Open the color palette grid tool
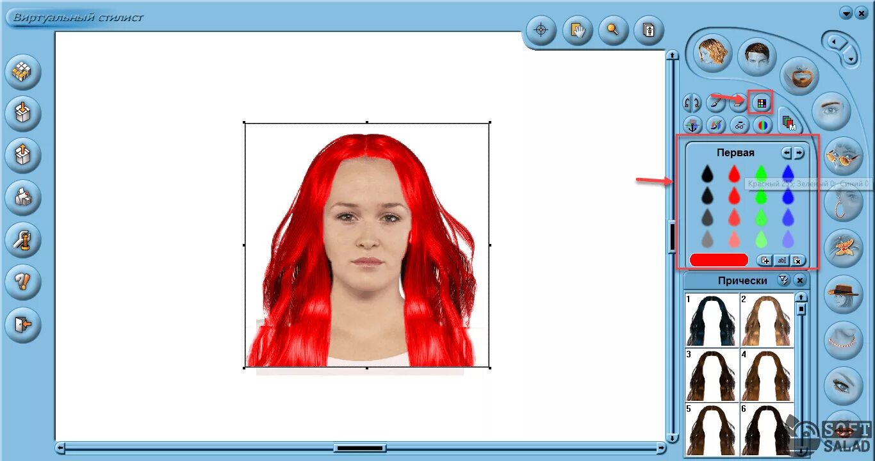This screenshot has width=875, height=461. coord(761,102)
